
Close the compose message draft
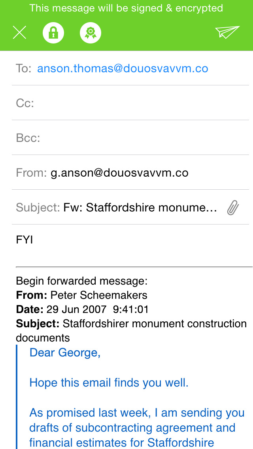tap(19, 33)
